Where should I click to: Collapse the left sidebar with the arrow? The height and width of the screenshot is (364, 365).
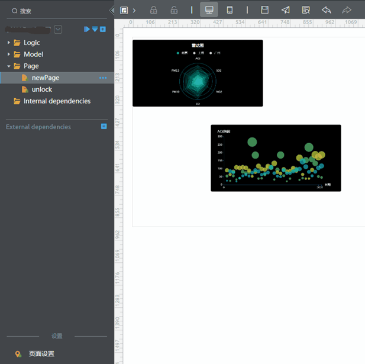click(x=112, y=10)
